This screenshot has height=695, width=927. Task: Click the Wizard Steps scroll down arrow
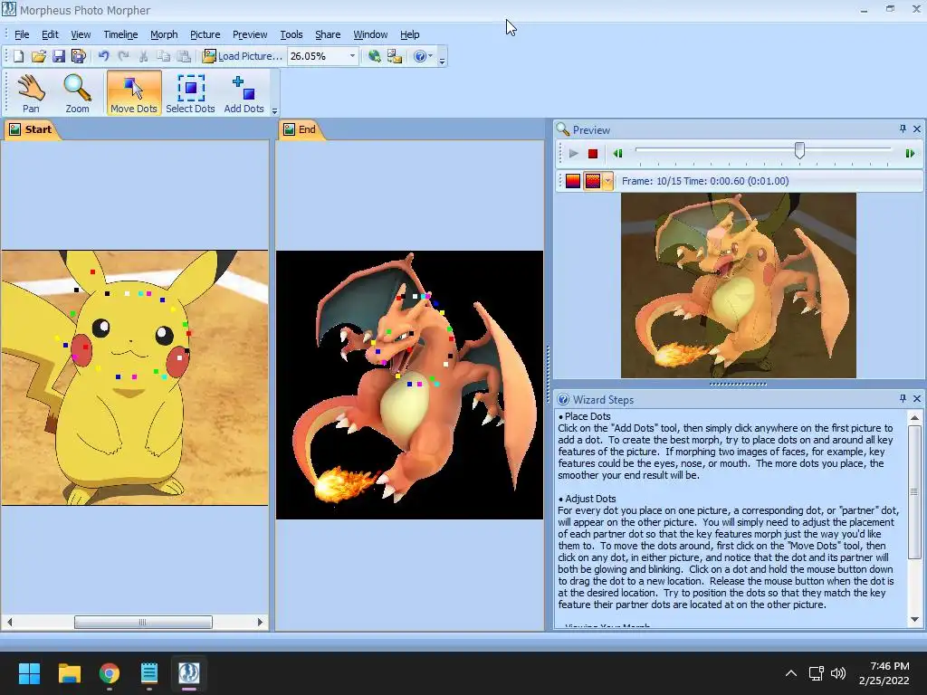point(914,619)
